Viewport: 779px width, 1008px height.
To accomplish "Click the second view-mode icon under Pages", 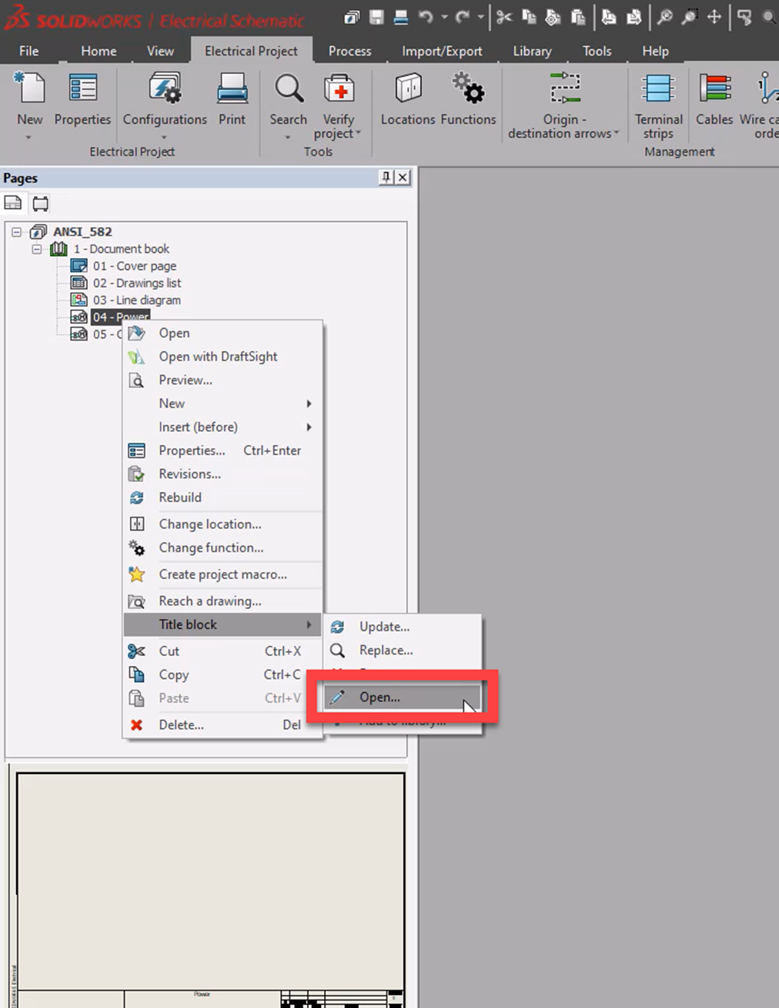I will coord(40,203).
